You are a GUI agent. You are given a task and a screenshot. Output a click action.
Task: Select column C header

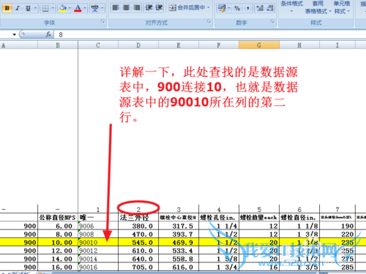[98, 45]
